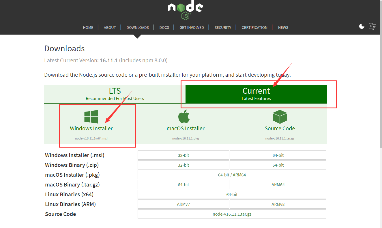Download Linux Binaries (x64) 64-bit
Viewport: 382px width, 228px height.
(232, 194)
